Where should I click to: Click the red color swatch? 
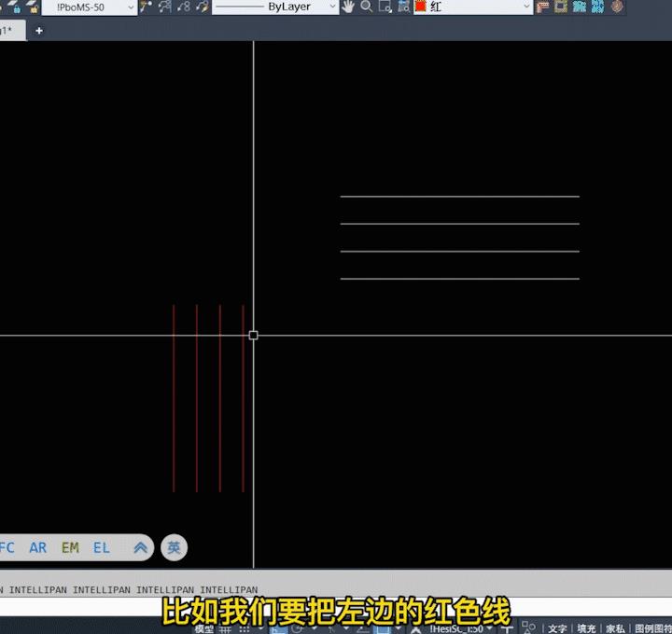coord(420,7)
